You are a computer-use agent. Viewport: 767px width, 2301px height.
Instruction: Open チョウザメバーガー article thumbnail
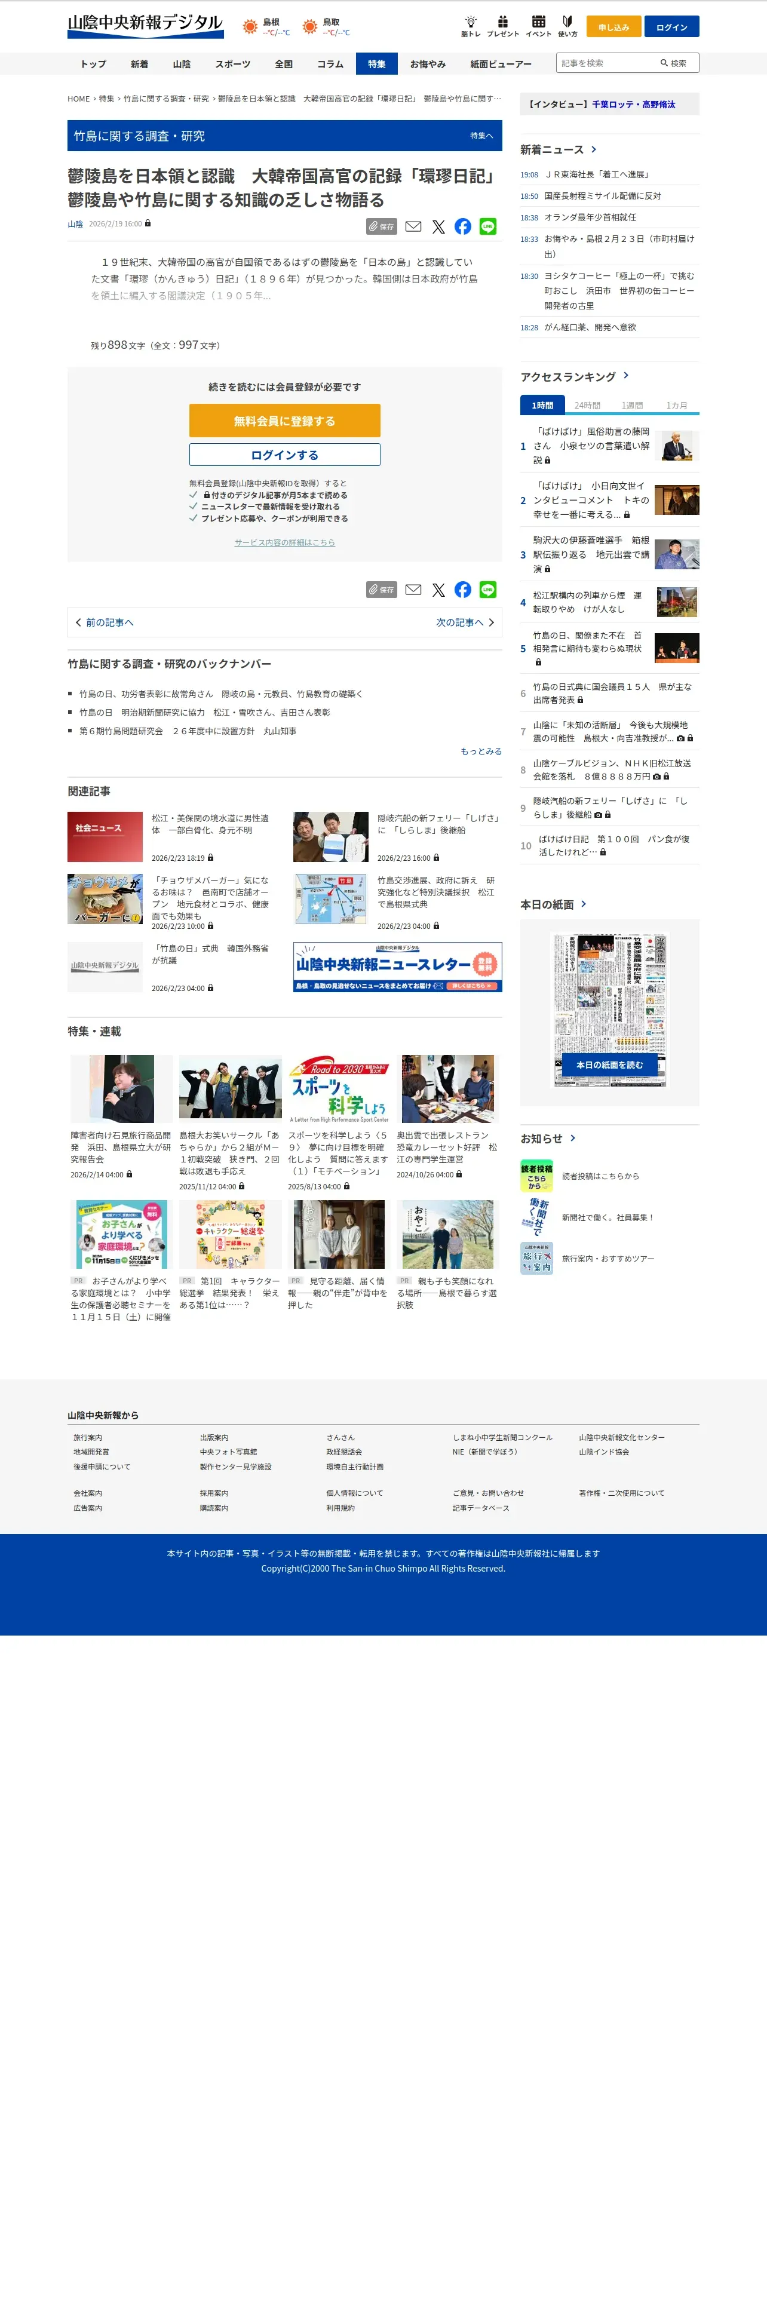[105, 898]
